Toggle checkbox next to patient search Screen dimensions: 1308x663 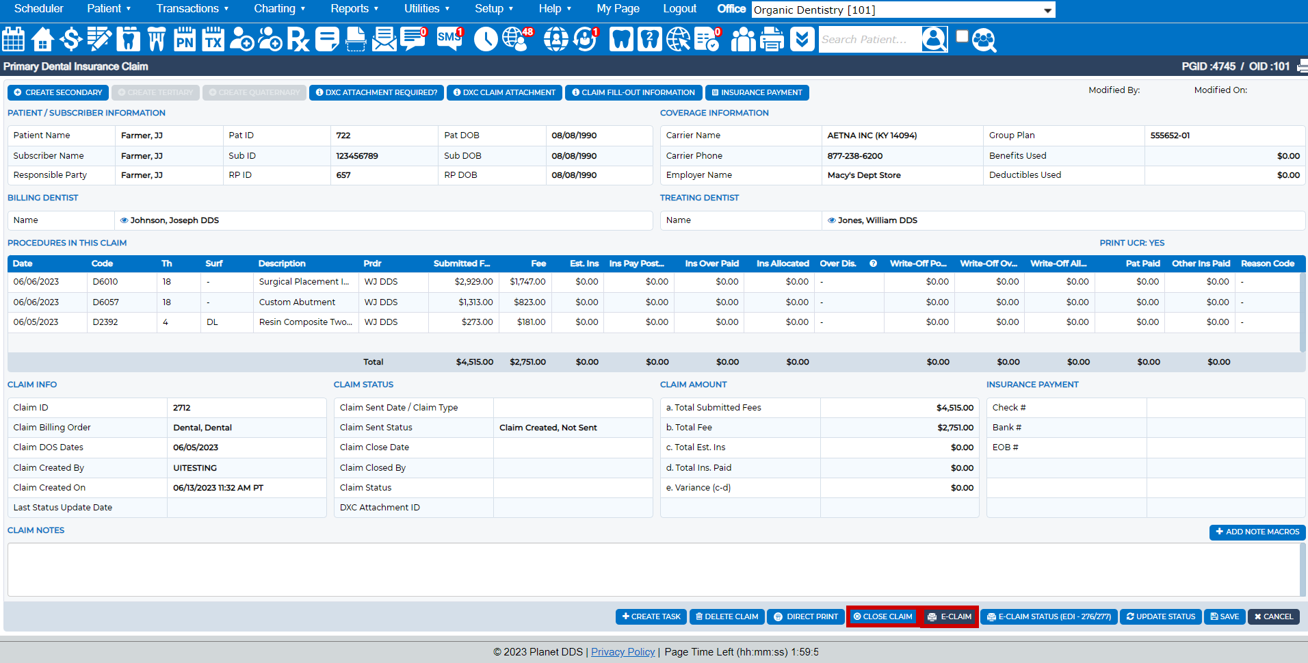[x=962, y=36]
